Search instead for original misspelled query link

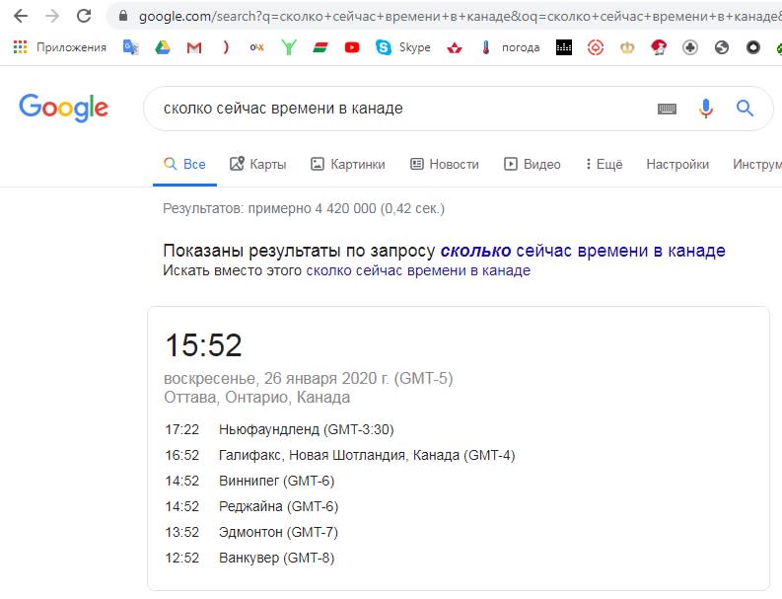pyautogui.click(x=418, y=270)
